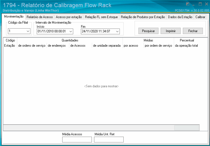Click the Médias band header
This screenshot has height=146, width=210.
pyautogui.click(x=148, y=40)
